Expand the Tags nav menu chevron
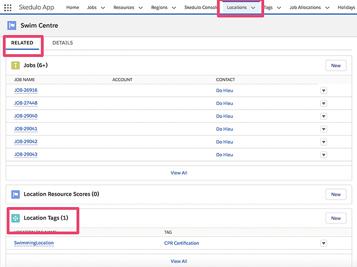Viewport: 357px width, 267px height. [x=279, y=8]
